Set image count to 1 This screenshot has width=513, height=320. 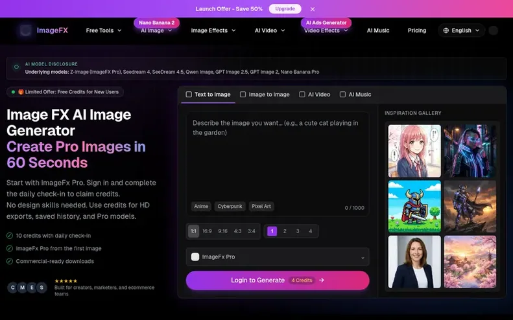[x=272, y=231]
